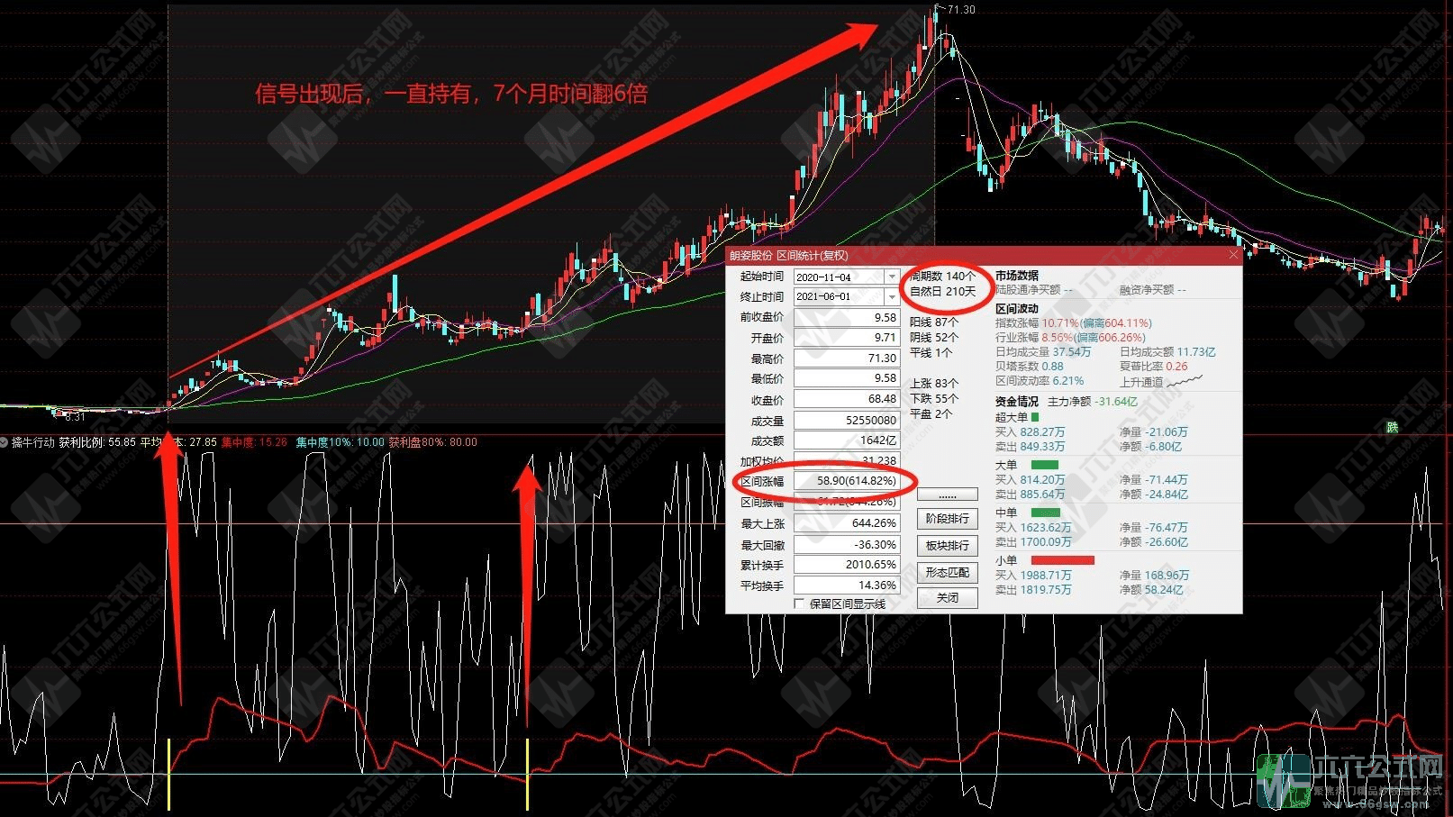This screenshot has height=817, width=1453.
Task: Click the 最低价 value field
Action: [x=846, y=379]
